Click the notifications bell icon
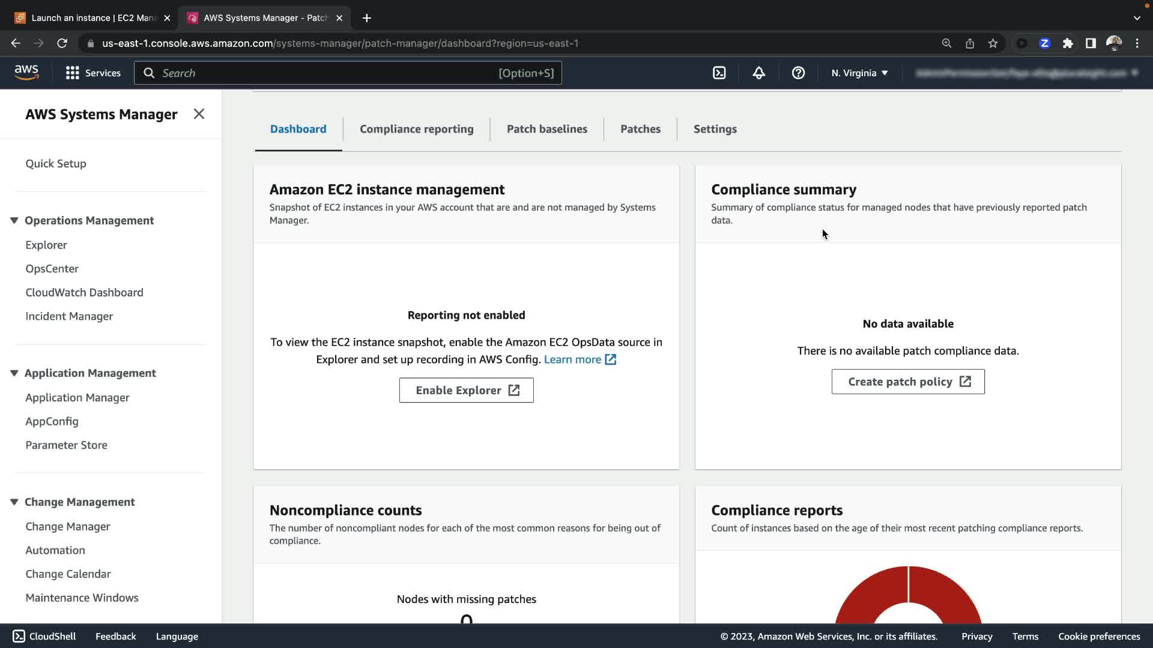Viewport: 1153px width, 648px height. [758, 73]
